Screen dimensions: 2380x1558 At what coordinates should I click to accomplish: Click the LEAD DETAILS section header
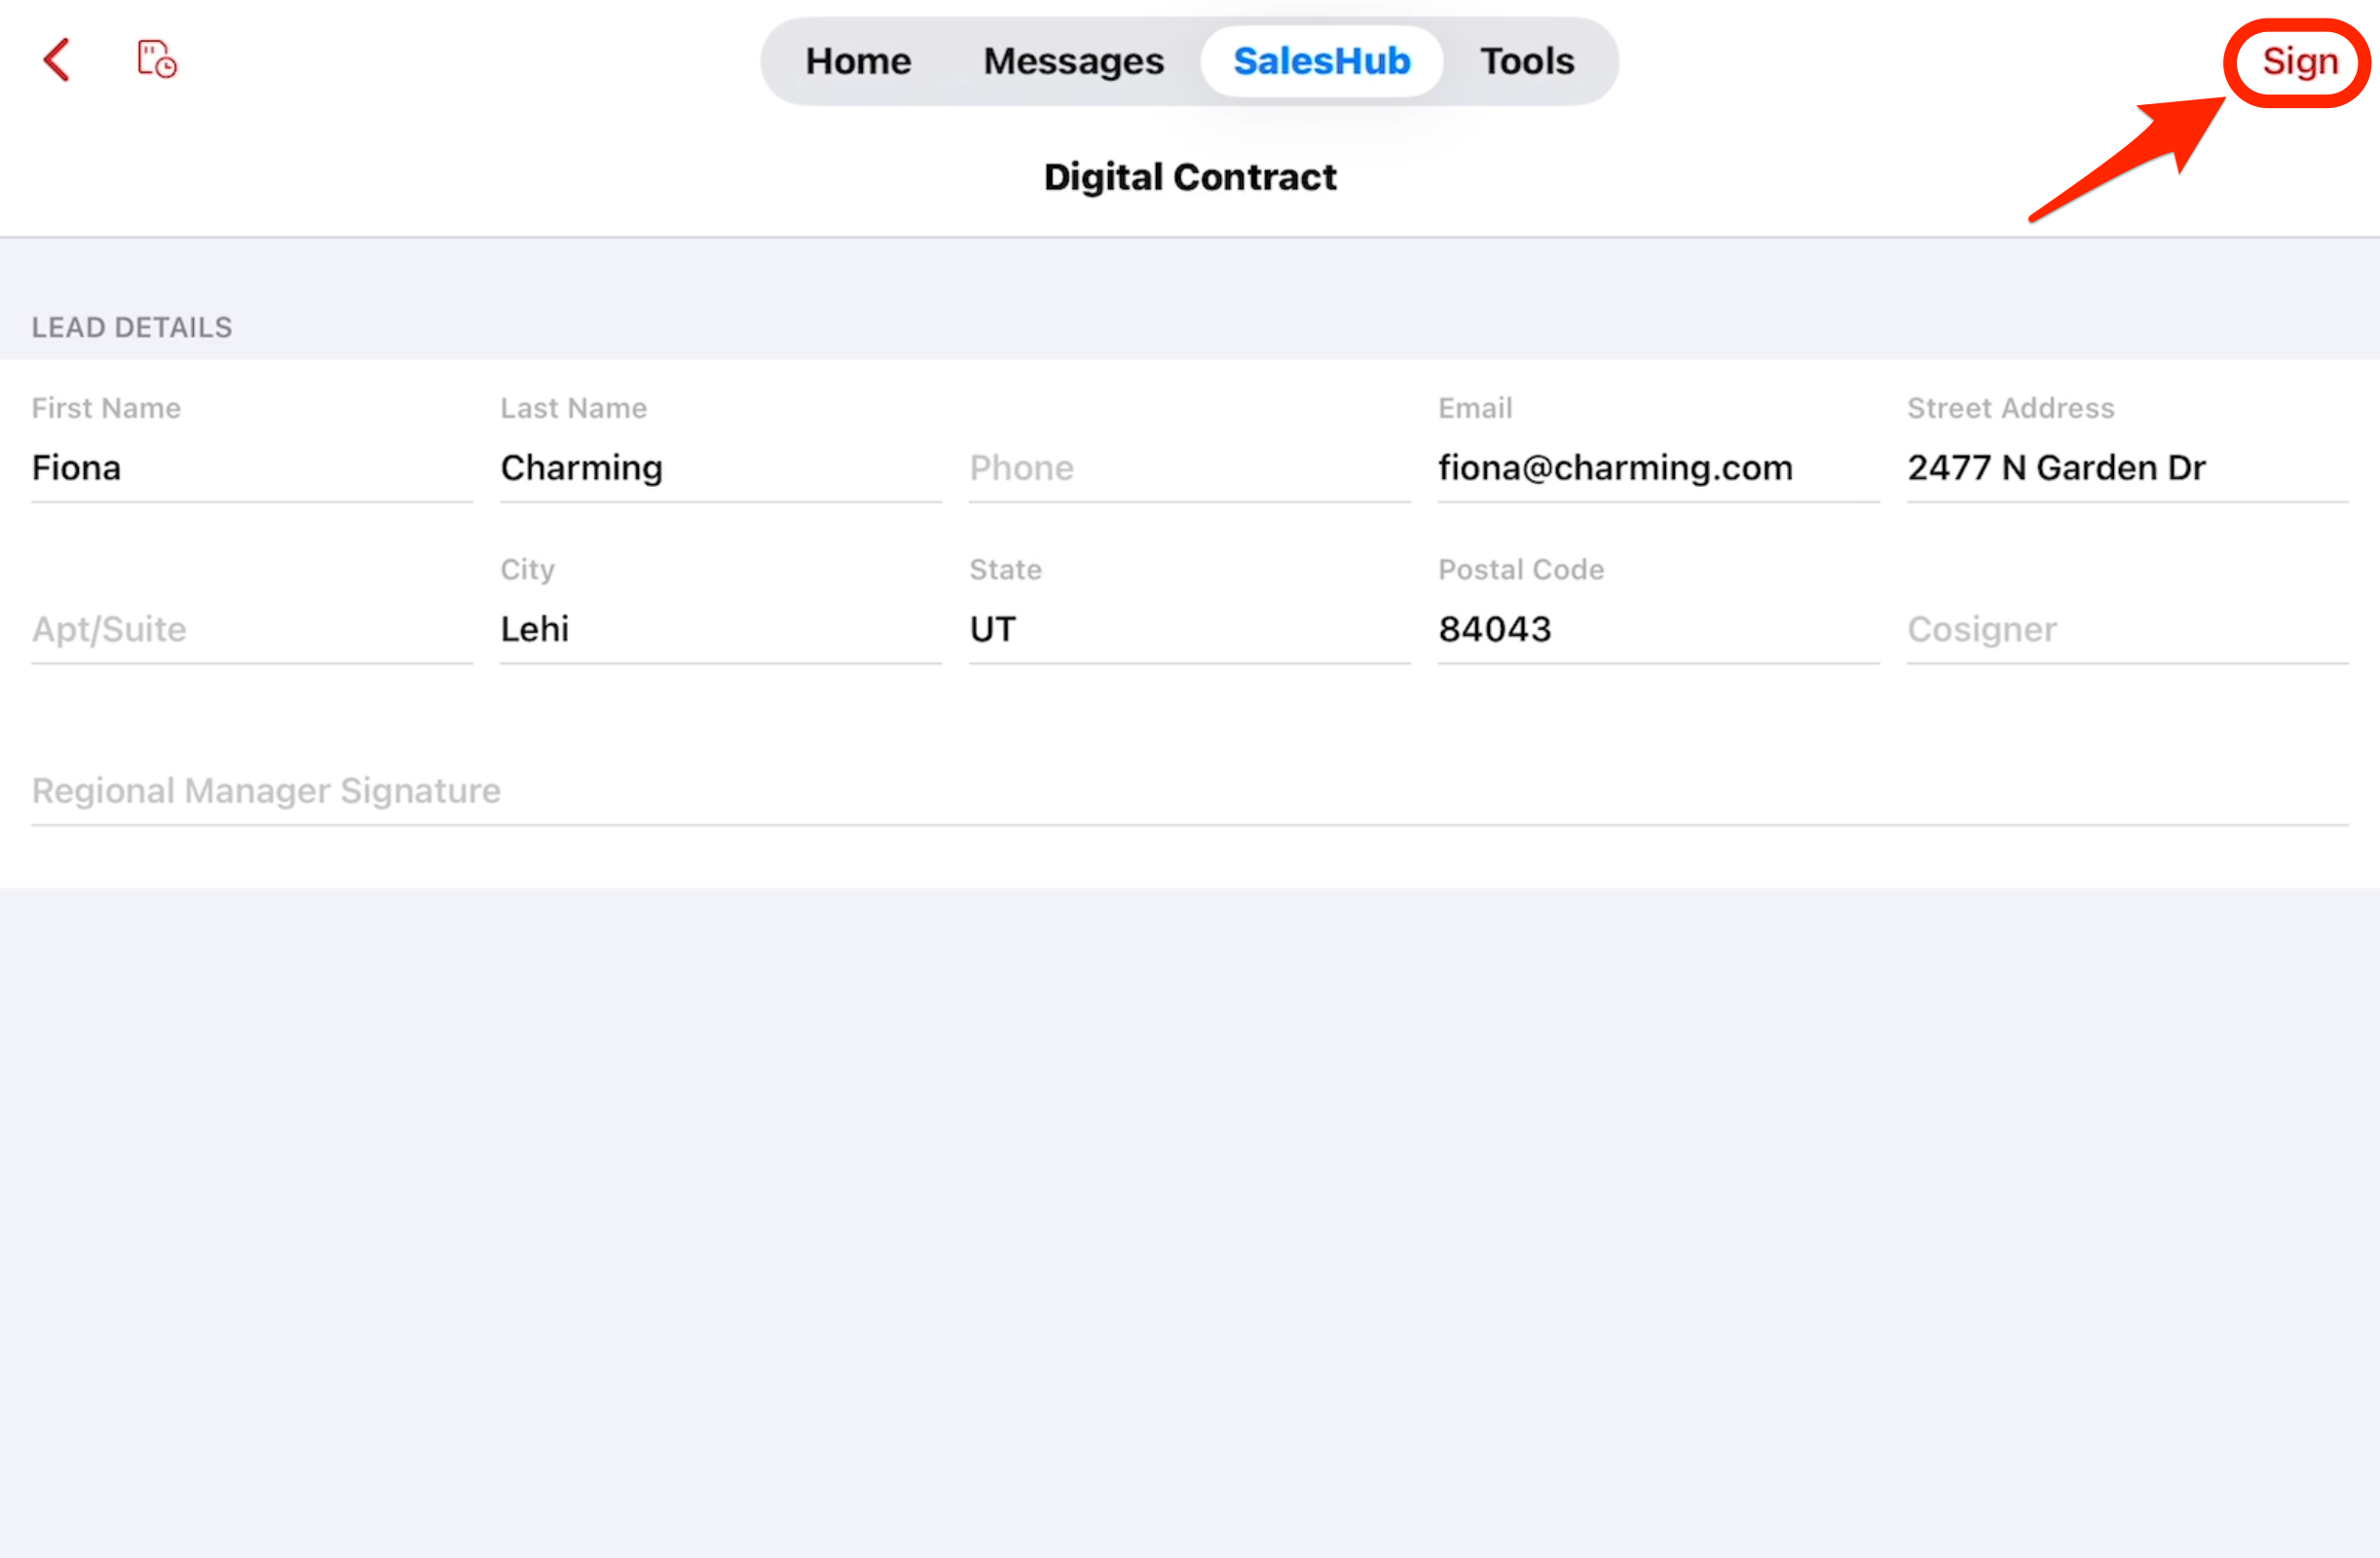tap(132, 327)
